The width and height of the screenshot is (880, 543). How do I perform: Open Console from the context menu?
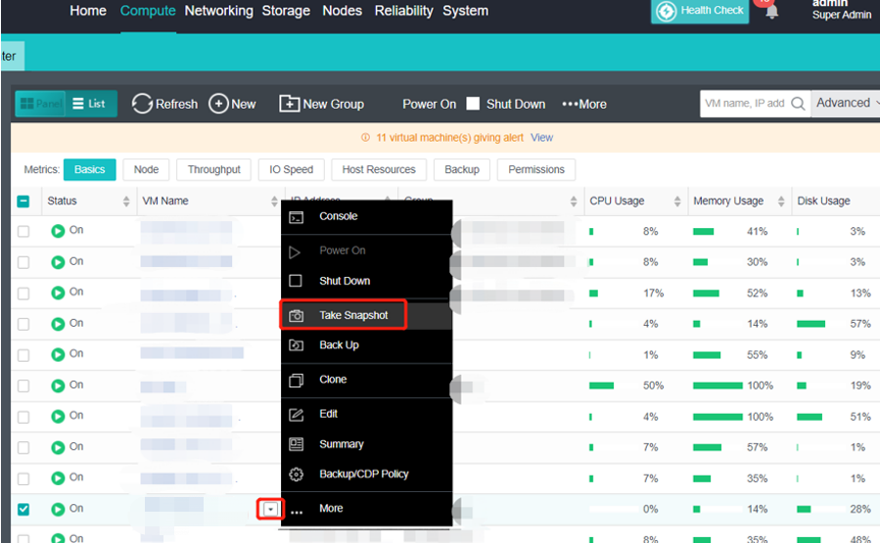tap(338, 216)
